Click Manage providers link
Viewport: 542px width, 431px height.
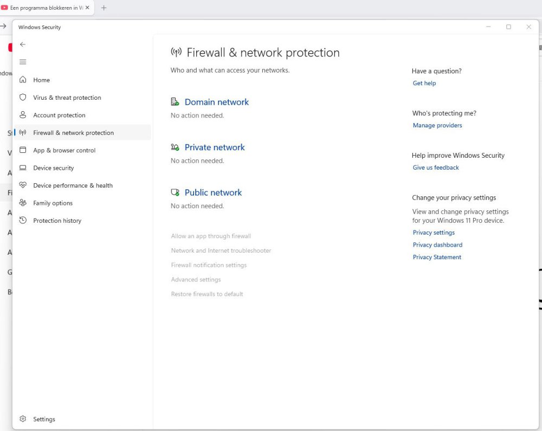(437, 125)
